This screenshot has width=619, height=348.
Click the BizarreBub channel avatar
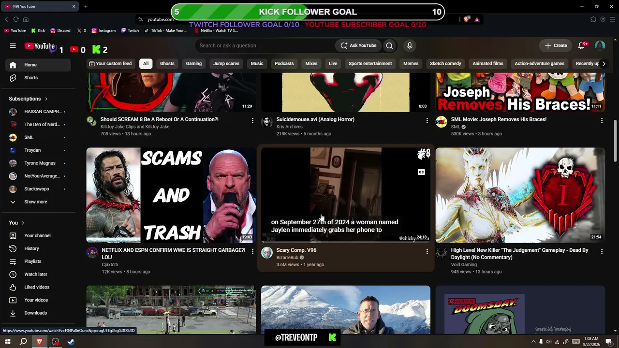coord(267,252)
